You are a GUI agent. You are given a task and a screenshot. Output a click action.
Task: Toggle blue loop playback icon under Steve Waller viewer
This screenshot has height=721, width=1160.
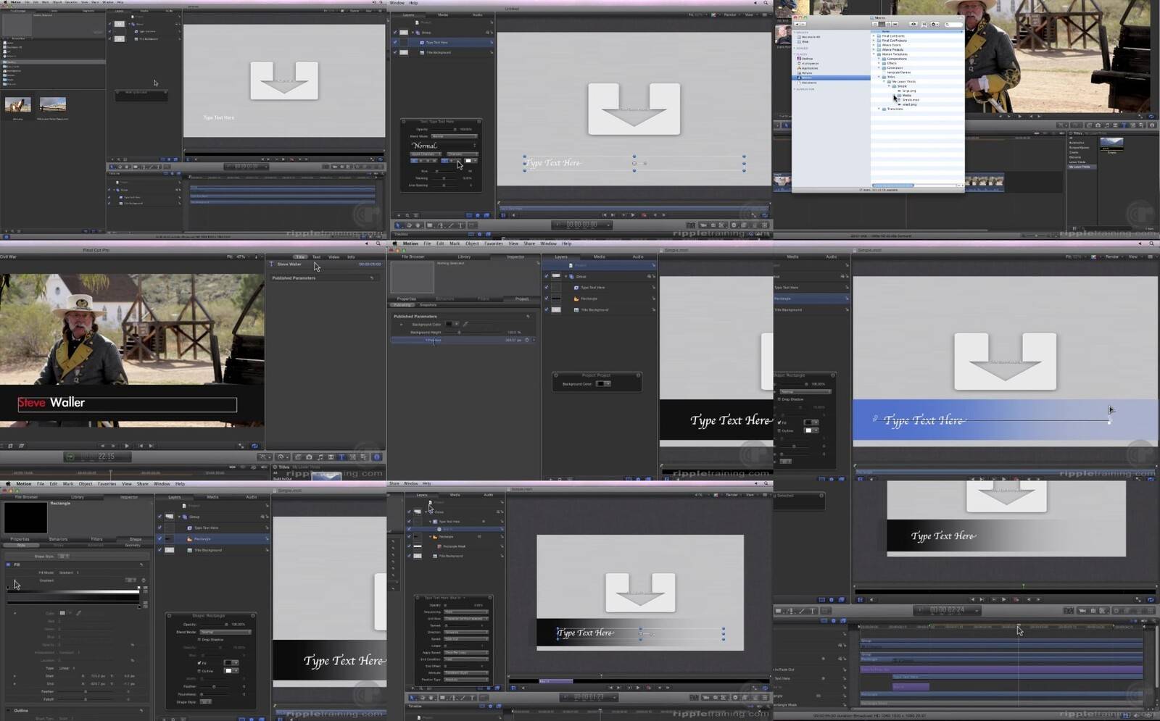click(254, 446)
